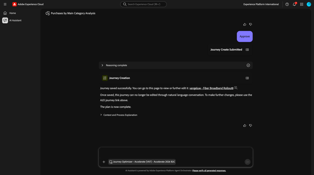
Task: Focus the Search Experience Cloud field
Action: coord(143,4)
